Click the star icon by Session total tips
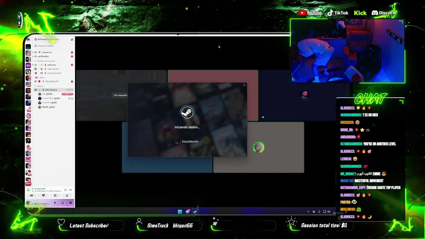This screenshot has height=239, width=425. (292, 221)
